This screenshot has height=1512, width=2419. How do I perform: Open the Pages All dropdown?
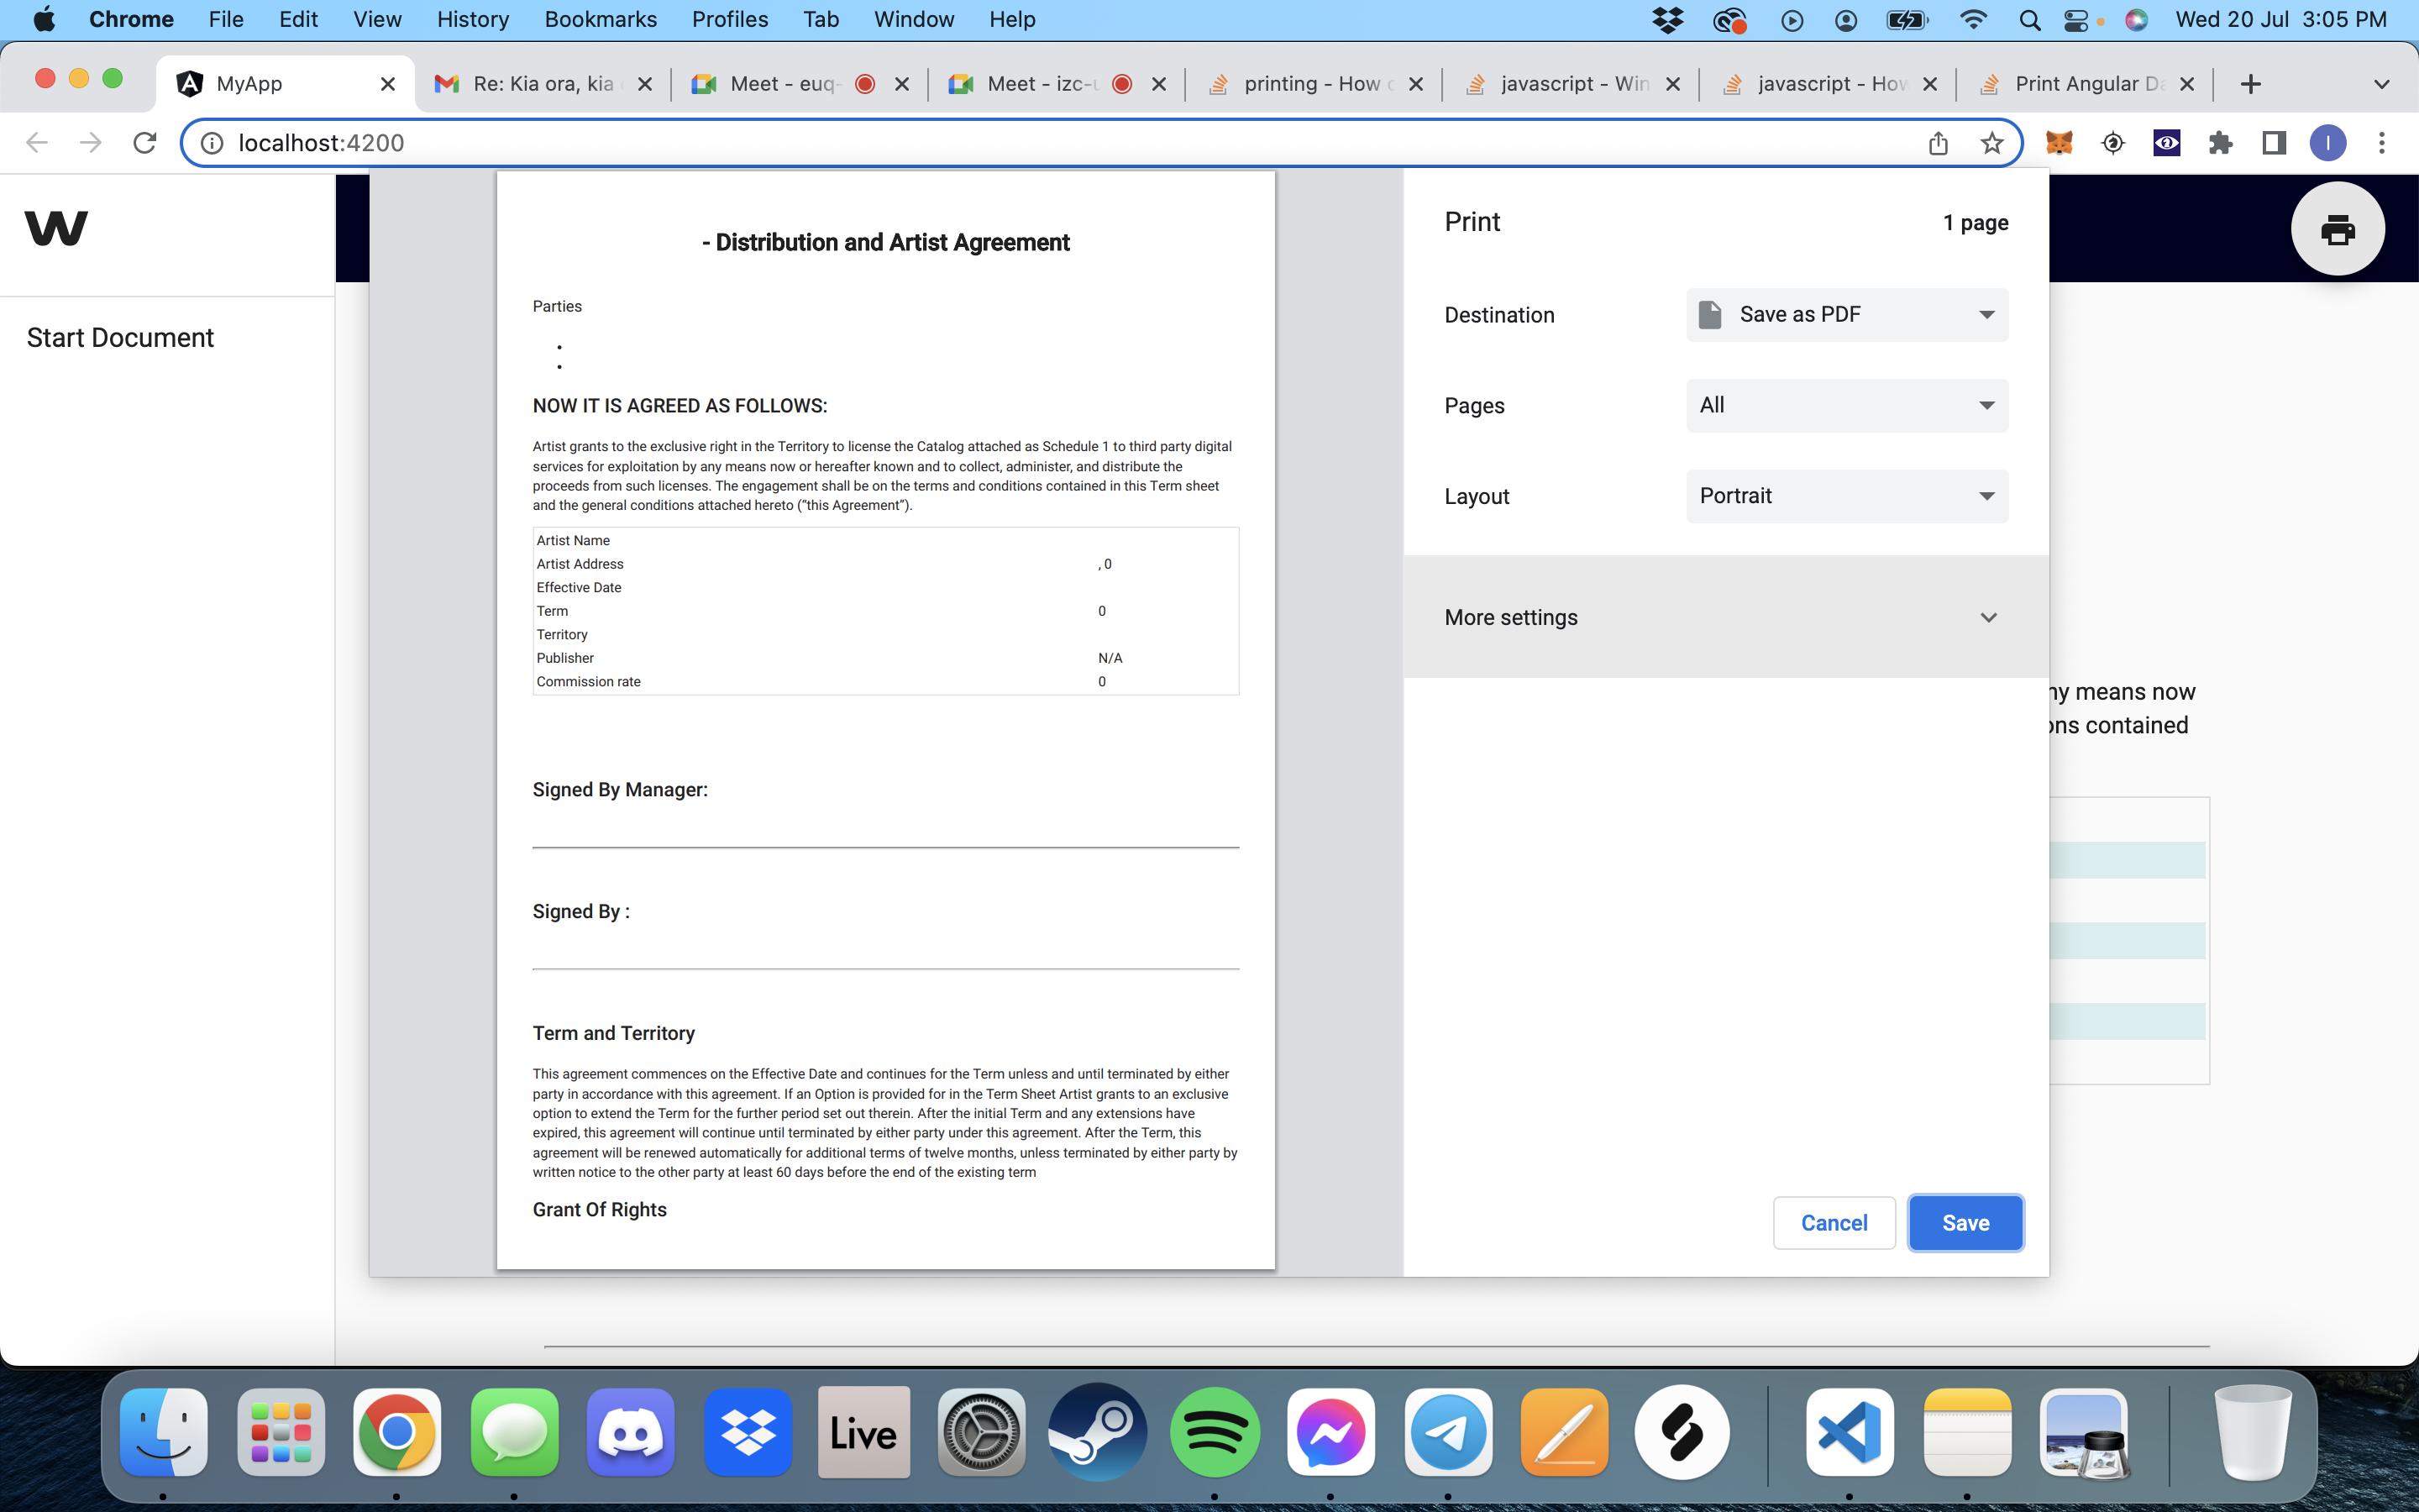(x=1846, y=405)
